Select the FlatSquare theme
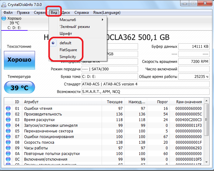The height and width of the screenshot is (171, 214). click(78, 50)
